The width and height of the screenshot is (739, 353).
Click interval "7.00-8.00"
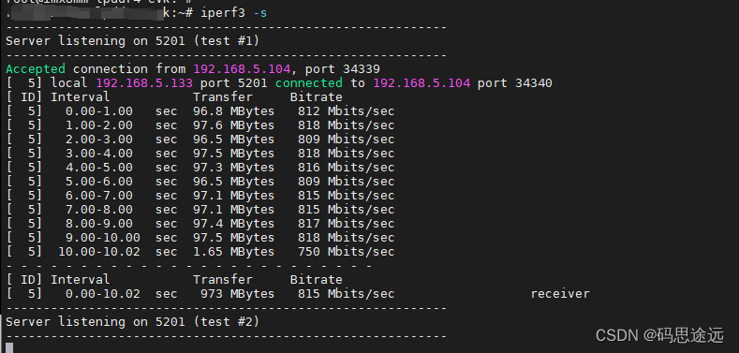coord(99,209)
